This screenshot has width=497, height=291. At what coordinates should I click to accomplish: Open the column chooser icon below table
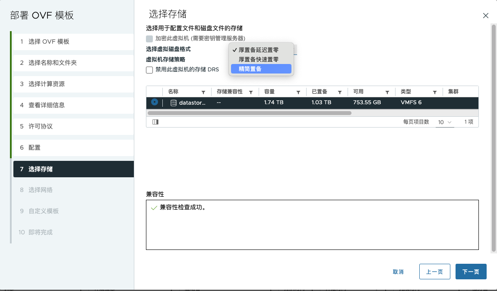tap(155, 122)
